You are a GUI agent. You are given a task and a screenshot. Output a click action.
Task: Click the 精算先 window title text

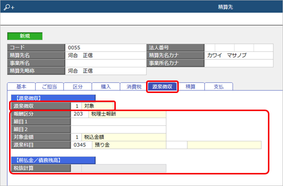point(226,7)
